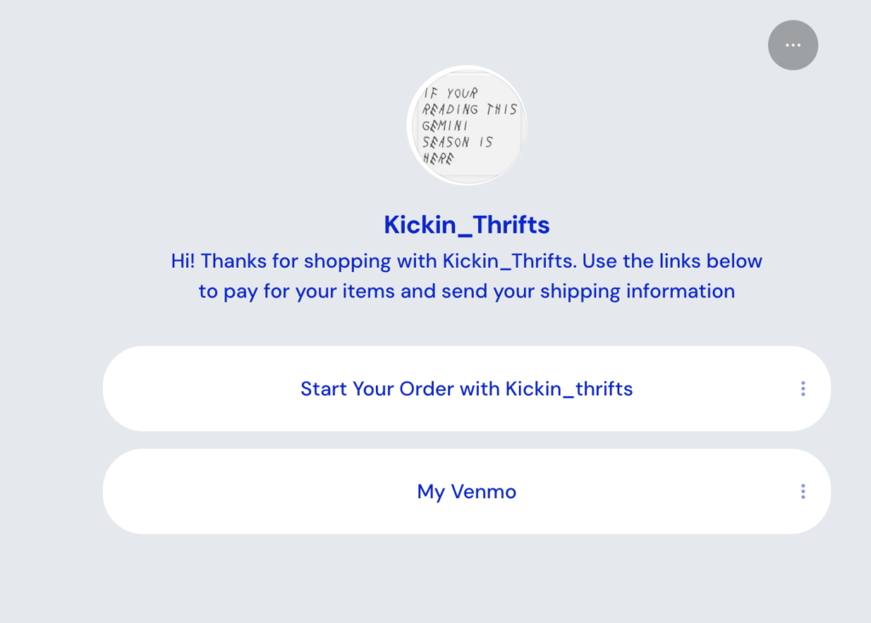
Task: Open the My Venmo link
Action: click(x=467, y=491)
